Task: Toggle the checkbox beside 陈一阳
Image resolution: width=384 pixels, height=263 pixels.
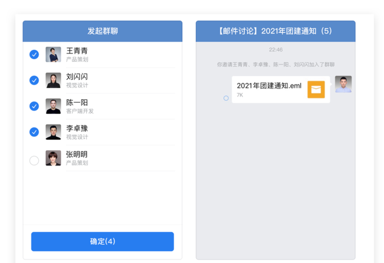Action: (x=34, y=106)
